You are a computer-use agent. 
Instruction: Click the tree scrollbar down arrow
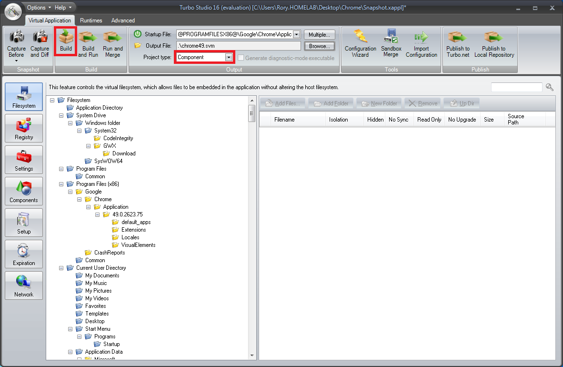click(251, 356)
